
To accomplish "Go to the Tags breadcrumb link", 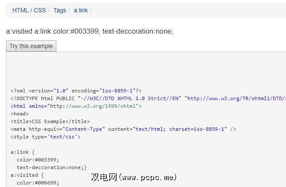I will point(60,10).
